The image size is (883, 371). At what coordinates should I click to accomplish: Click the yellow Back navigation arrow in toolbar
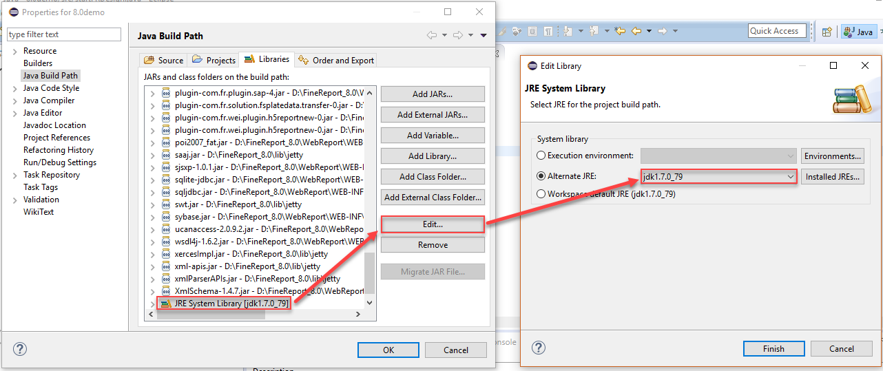coord(636,31)
